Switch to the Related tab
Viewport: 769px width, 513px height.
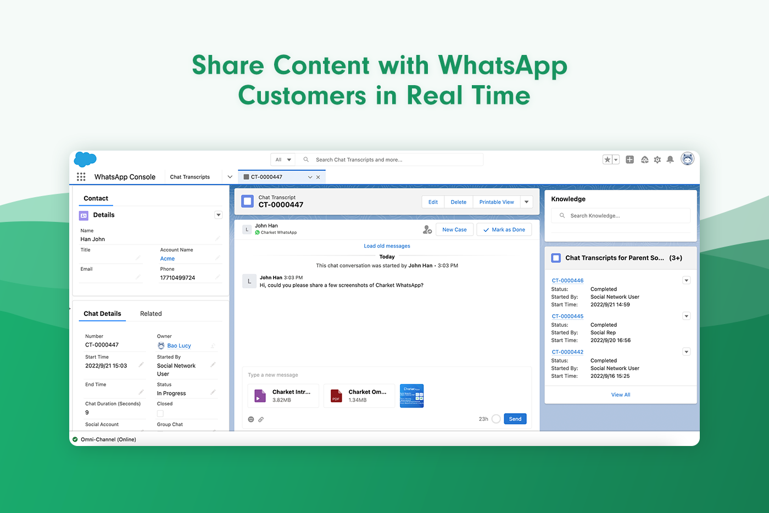coord(151,314)
